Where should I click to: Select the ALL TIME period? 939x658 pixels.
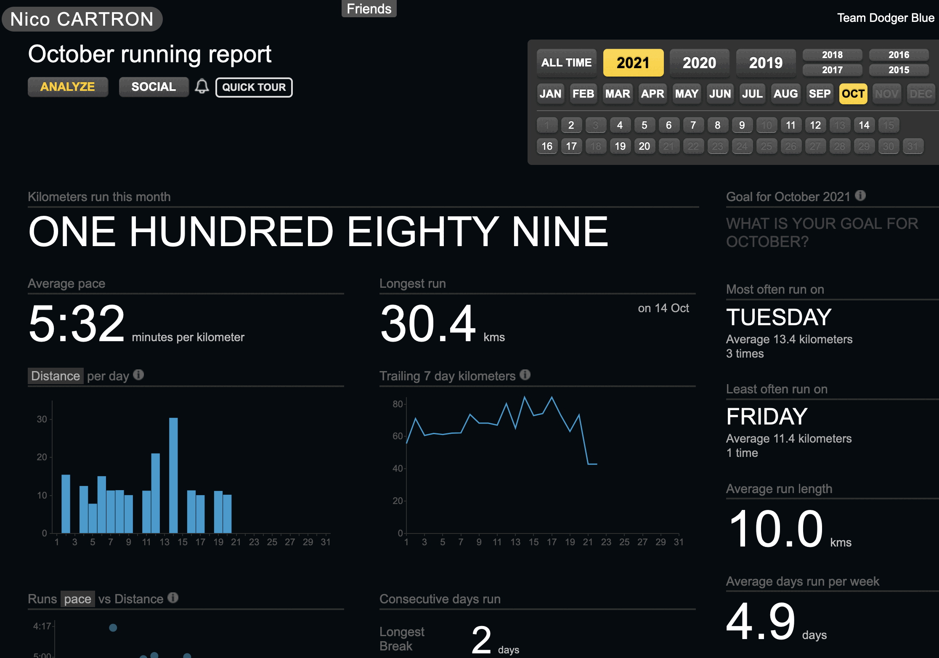pos(566,63)
